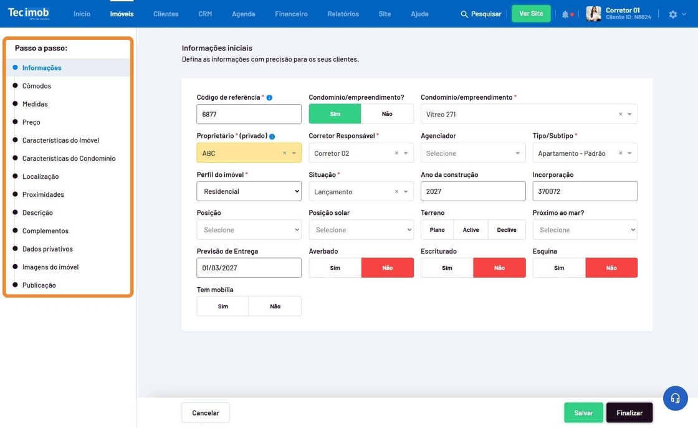
Task: Expand the Perfil do imóvel dropdown
Action: pos(249,192)
